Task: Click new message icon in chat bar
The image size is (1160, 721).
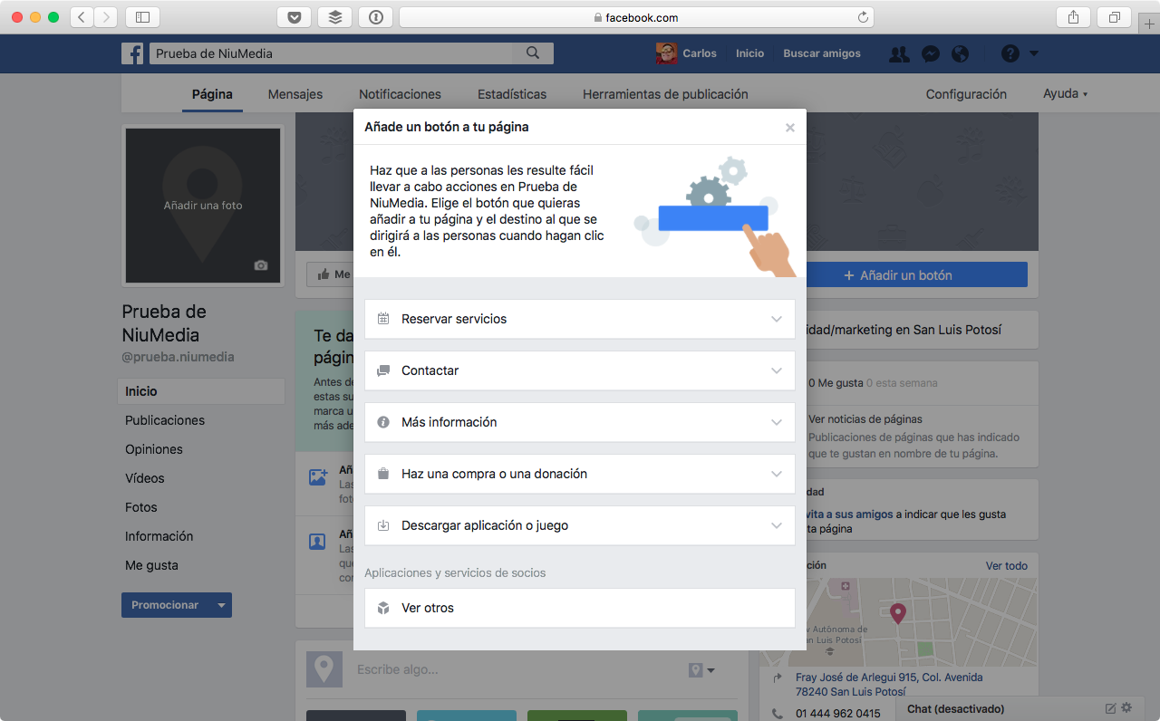Action: (x=1111, y=708)
